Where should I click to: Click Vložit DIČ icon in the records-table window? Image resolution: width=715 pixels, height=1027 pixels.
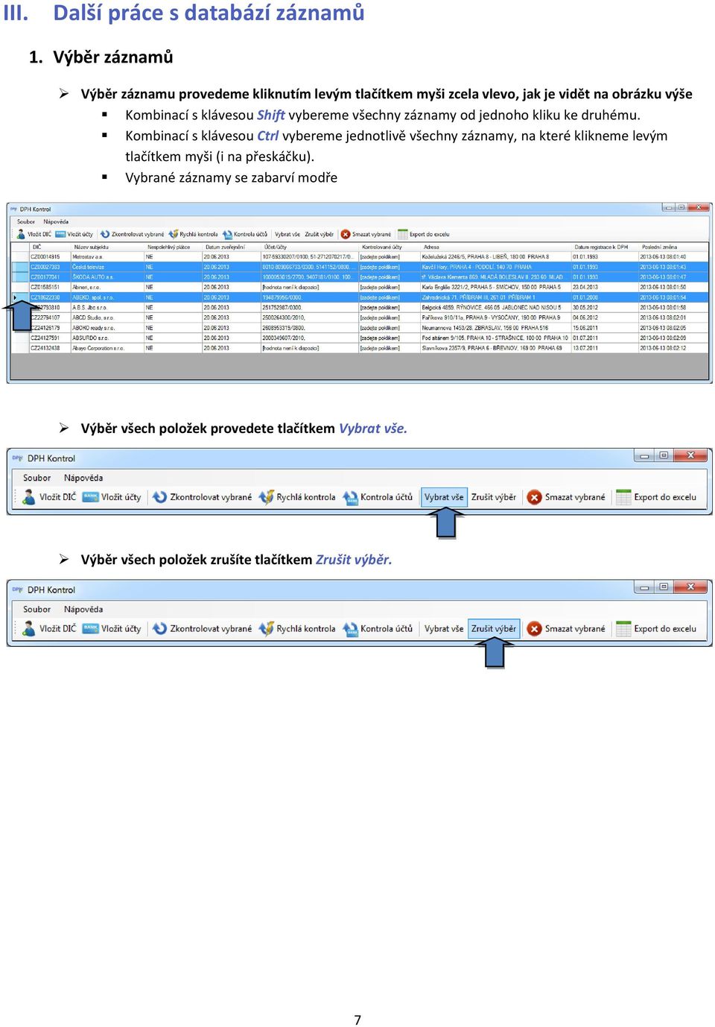point(21,234)
